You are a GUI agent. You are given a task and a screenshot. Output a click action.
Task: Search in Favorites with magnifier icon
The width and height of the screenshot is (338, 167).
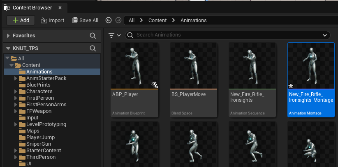click(x=93, y=36)
